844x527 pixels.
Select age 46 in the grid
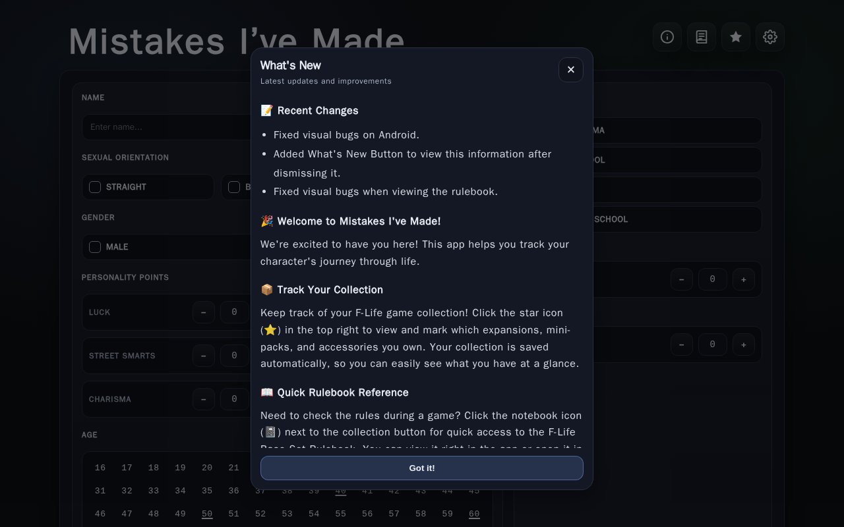[100, 514]
